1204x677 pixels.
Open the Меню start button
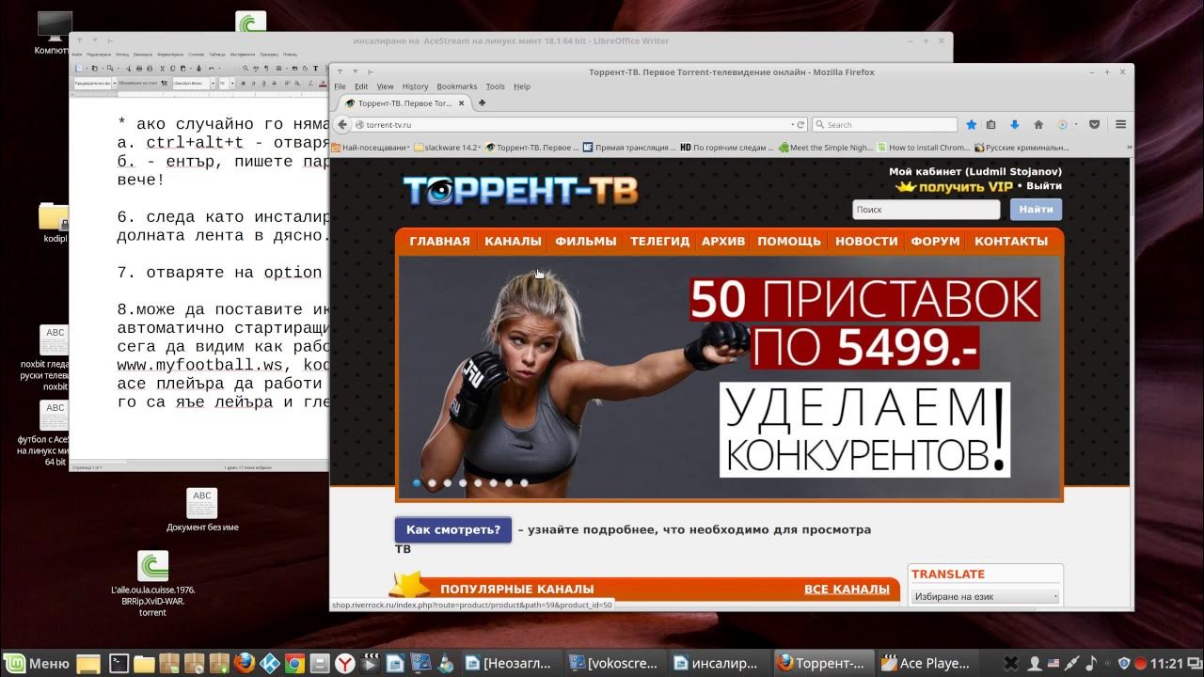(x=37, y=663)
